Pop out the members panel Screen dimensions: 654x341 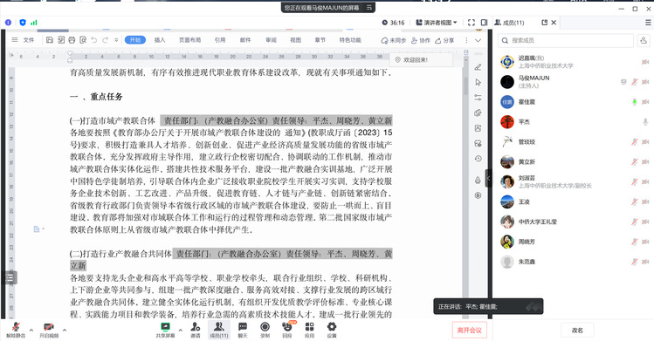[x=544, y=23]
